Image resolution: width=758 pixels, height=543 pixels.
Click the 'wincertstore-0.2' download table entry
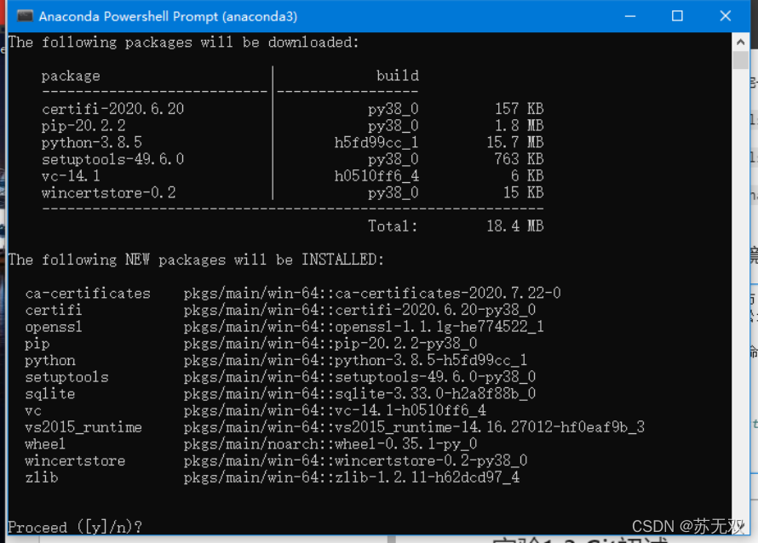point(108,192)
